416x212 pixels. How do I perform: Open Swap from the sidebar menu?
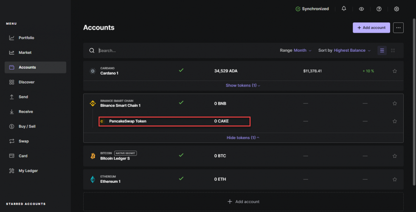24,141
